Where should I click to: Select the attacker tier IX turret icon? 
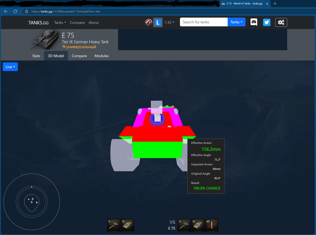198,225
